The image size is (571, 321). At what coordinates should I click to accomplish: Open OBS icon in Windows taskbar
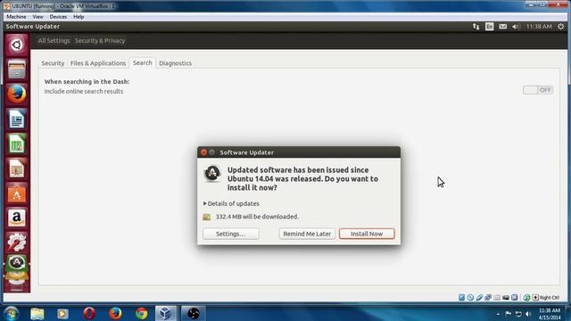(x=194, y=313)
